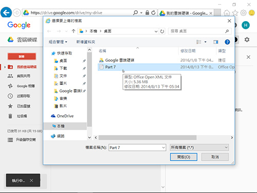This screenshot has width=257, height=193.
Task: Go up one folder level in dialog
Action: [74, 31]
